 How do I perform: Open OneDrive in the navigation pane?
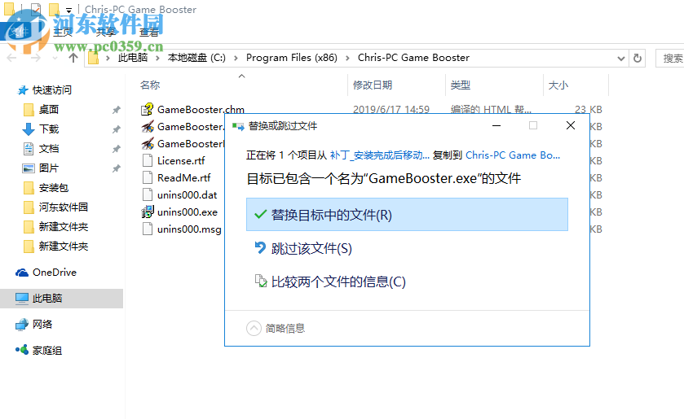(x=46, y=273)
